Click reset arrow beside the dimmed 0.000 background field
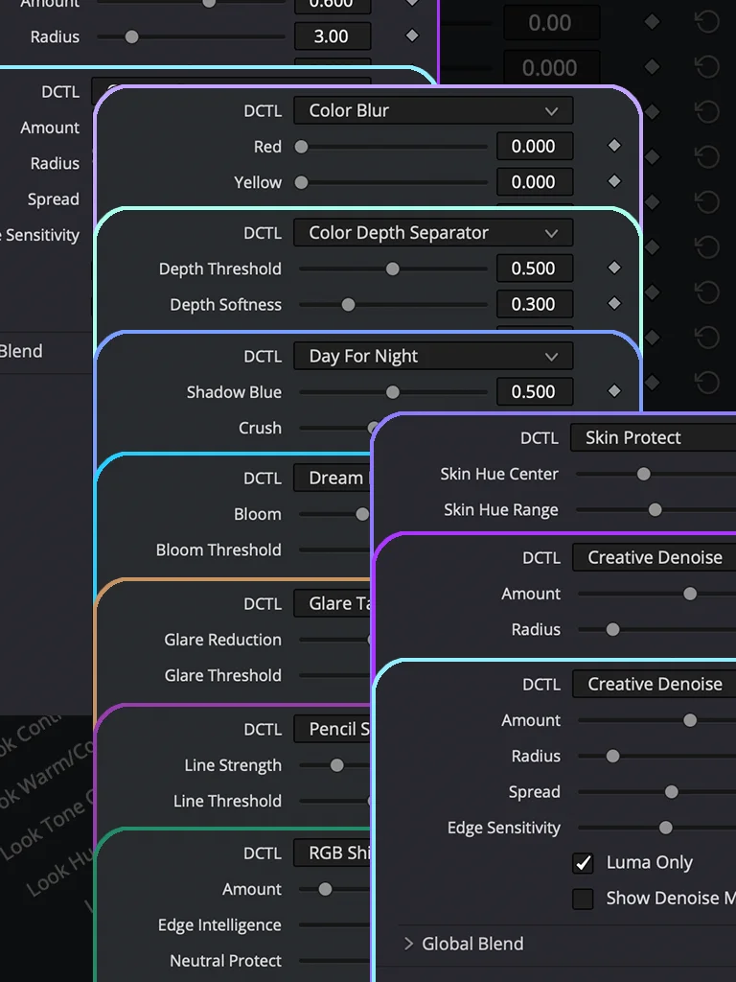This screenshot has height=982, width=736. pyautogui.click(x=707, y=67)
